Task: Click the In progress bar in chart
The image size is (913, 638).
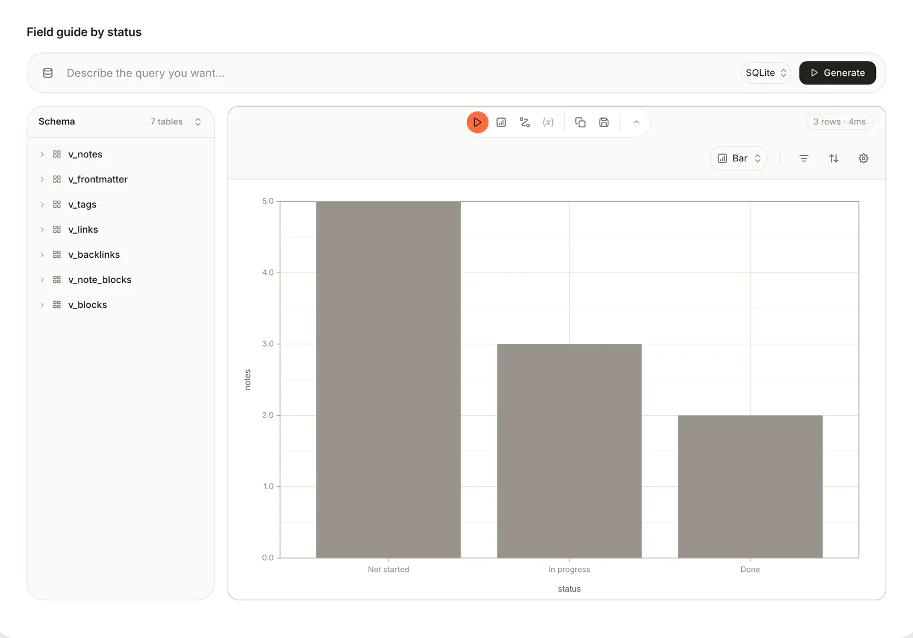Action: coord(569,450)
